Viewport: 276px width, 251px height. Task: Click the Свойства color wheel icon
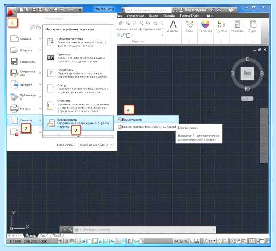coord(205,24)
